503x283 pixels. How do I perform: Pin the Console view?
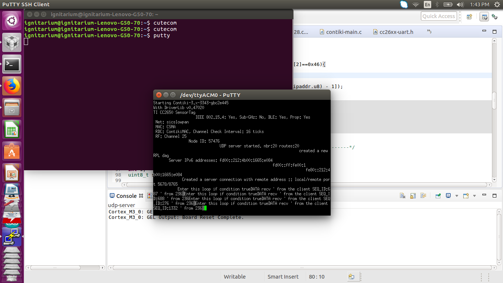(x=438, y=196)
